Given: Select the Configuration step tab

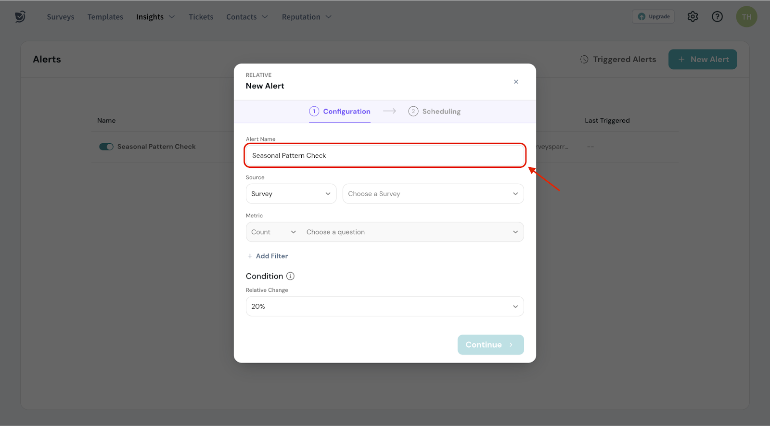Looking at the screenshot, I should pos(340,112).
